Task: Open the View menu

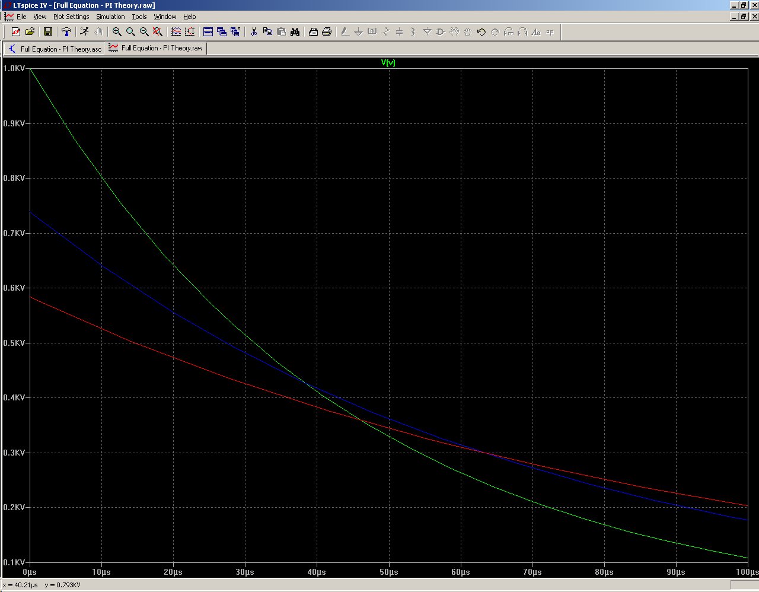Action: click(x=40, y=17)
